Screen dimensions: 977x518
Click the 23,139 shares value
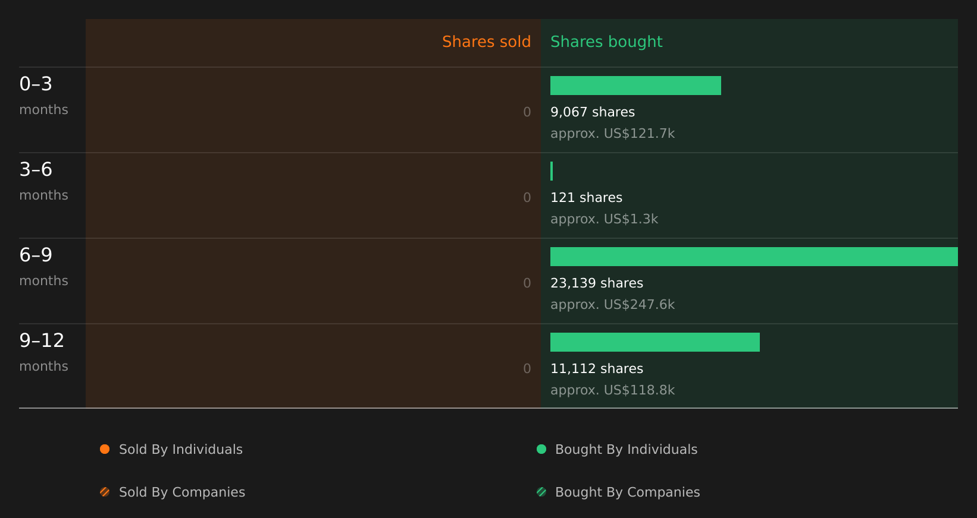pos(597,283)
